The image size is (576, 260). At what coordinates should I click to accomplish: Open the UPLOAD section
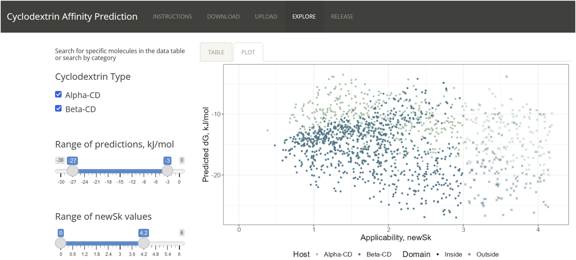[x=266, y=17]
